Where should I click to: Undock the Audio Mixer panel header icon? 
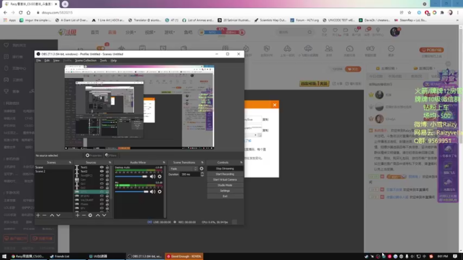(164, 162)
